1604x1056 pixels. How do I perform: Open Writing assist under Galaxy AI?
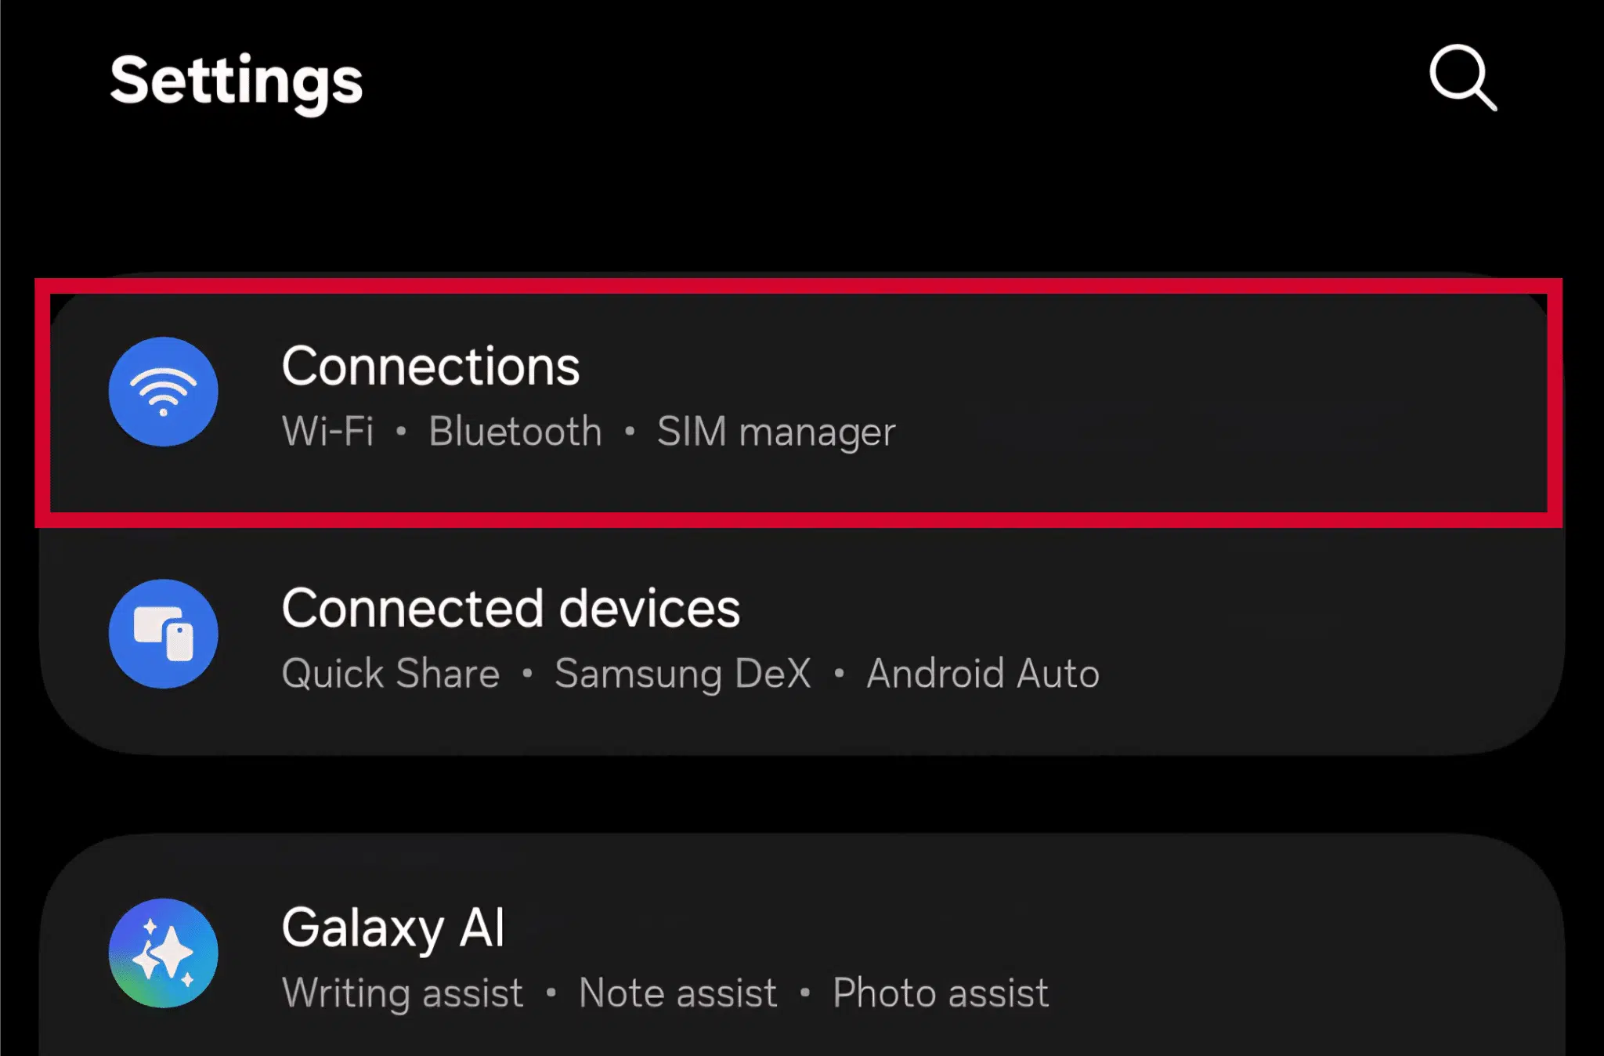[402, 993]
